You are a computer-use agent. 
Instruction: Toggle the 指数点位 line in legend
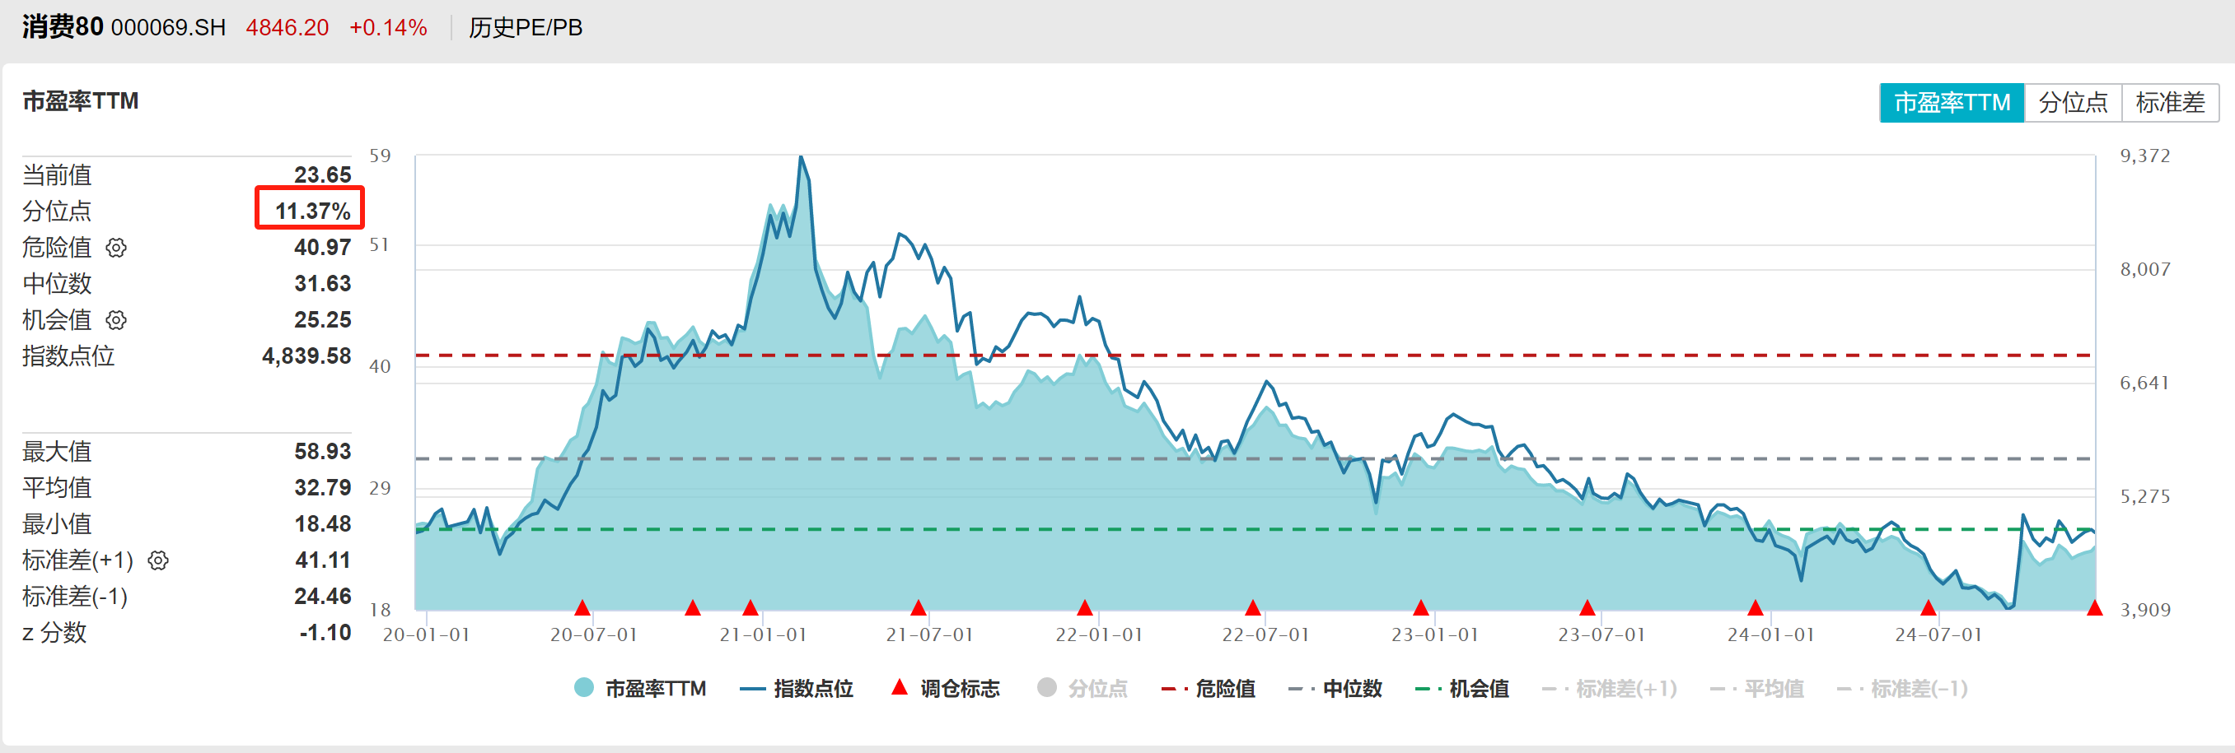pos(797,689)
